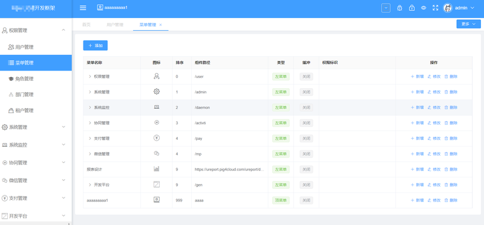Switch to the 用户管理 tab
Viewport: 484px width, 225px height.
[115, 25]
